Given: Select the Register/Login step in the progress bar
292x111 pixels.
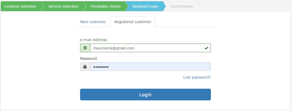Looking at the screenshot, I should click(145, 6).
